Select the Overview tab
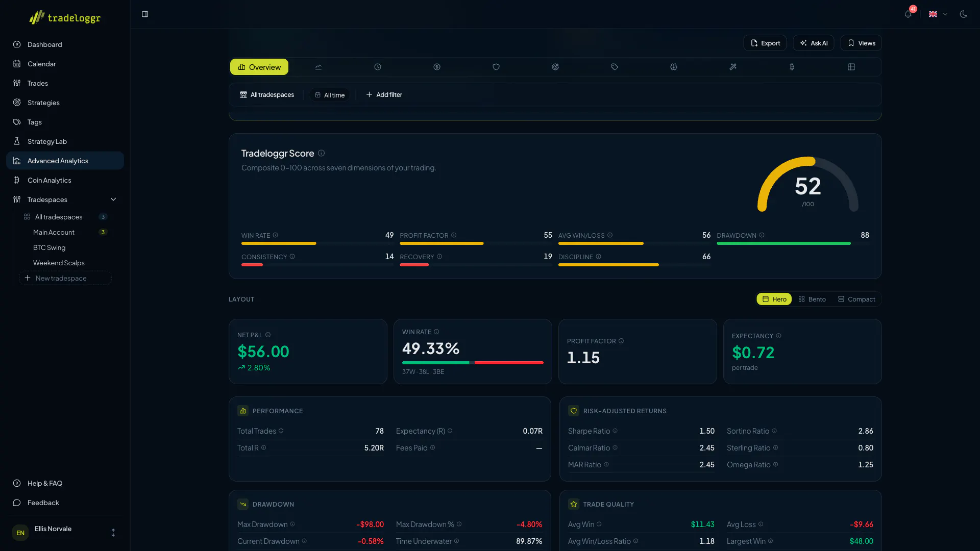The width and height of the screenshot is (980, 551). pyautogui.click(x=259, y=67)
